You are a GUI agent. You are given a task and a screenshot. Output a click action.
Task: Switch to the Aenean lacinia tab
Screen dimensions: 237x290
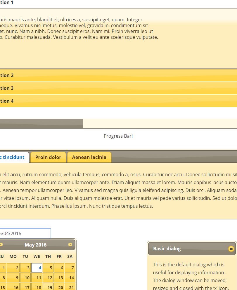point(89,157)
